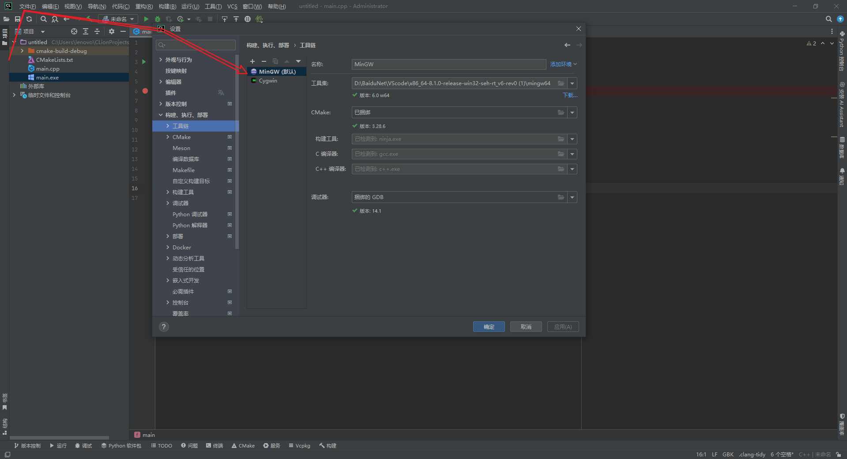
Task: Open the 编辑(E) menu
Action: tap(50, 6)
